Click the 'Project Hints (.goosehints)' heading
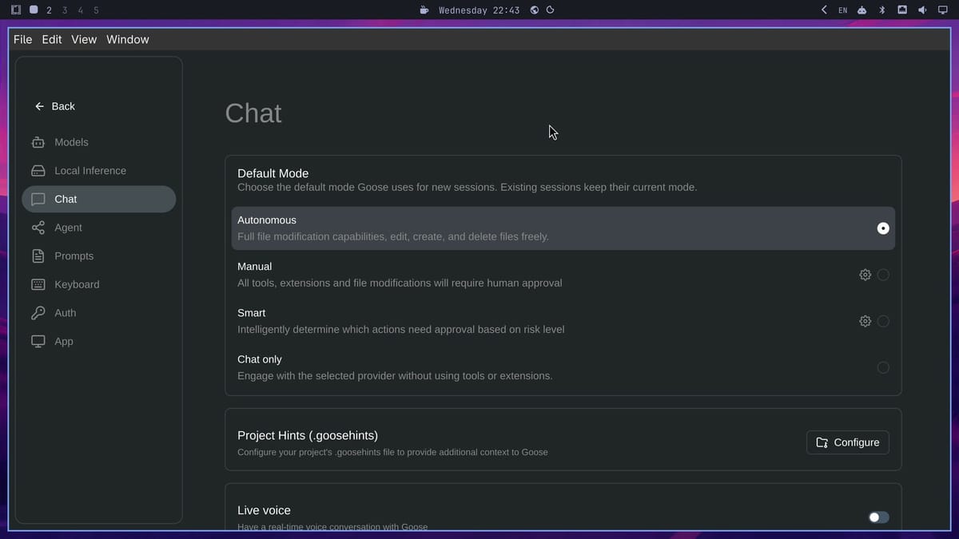The image size is (959, 539). (308, 435)
